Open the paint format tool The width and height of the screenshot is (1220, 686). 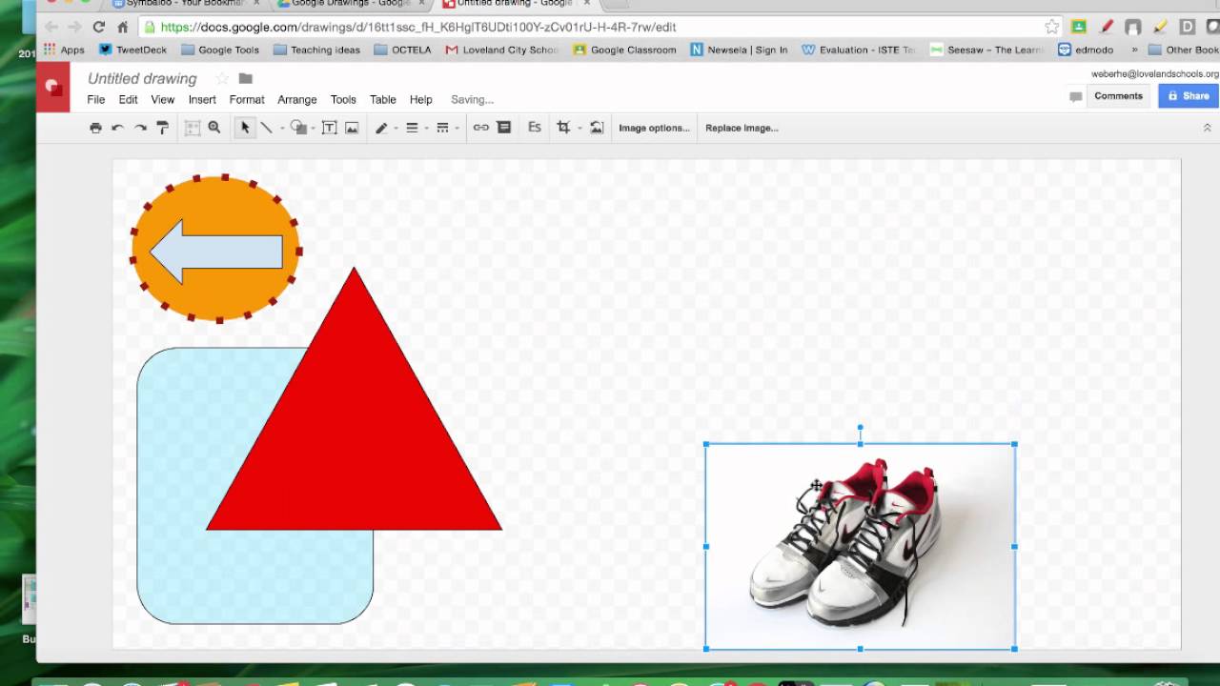click(162, 127)
